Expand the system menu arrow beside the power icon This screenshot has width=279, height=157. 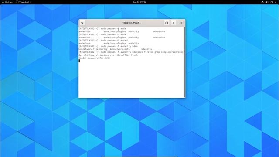pyautogui.click(x=276, y=2)
